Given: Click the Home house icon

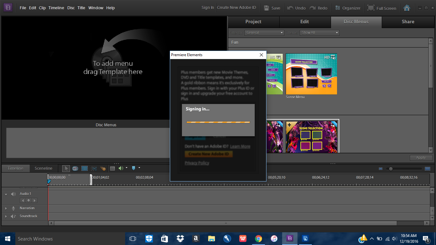Looking at the screenshot, I should click(x=407, y=8).
